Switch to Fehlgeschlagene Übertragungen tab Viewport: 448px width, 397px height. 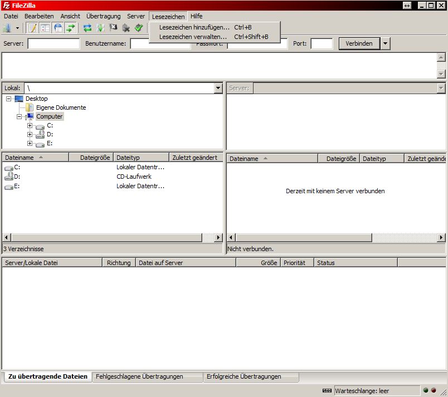click(x=148, y=377)
